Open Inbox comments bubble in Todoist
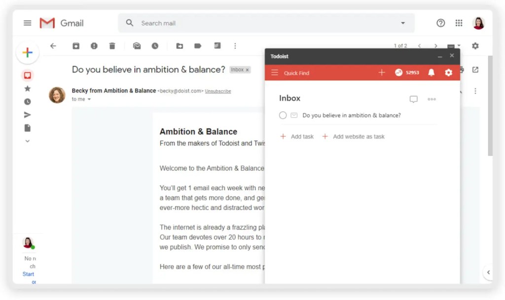The width and height of the screenshot is (505, 300). pos(413,99)
